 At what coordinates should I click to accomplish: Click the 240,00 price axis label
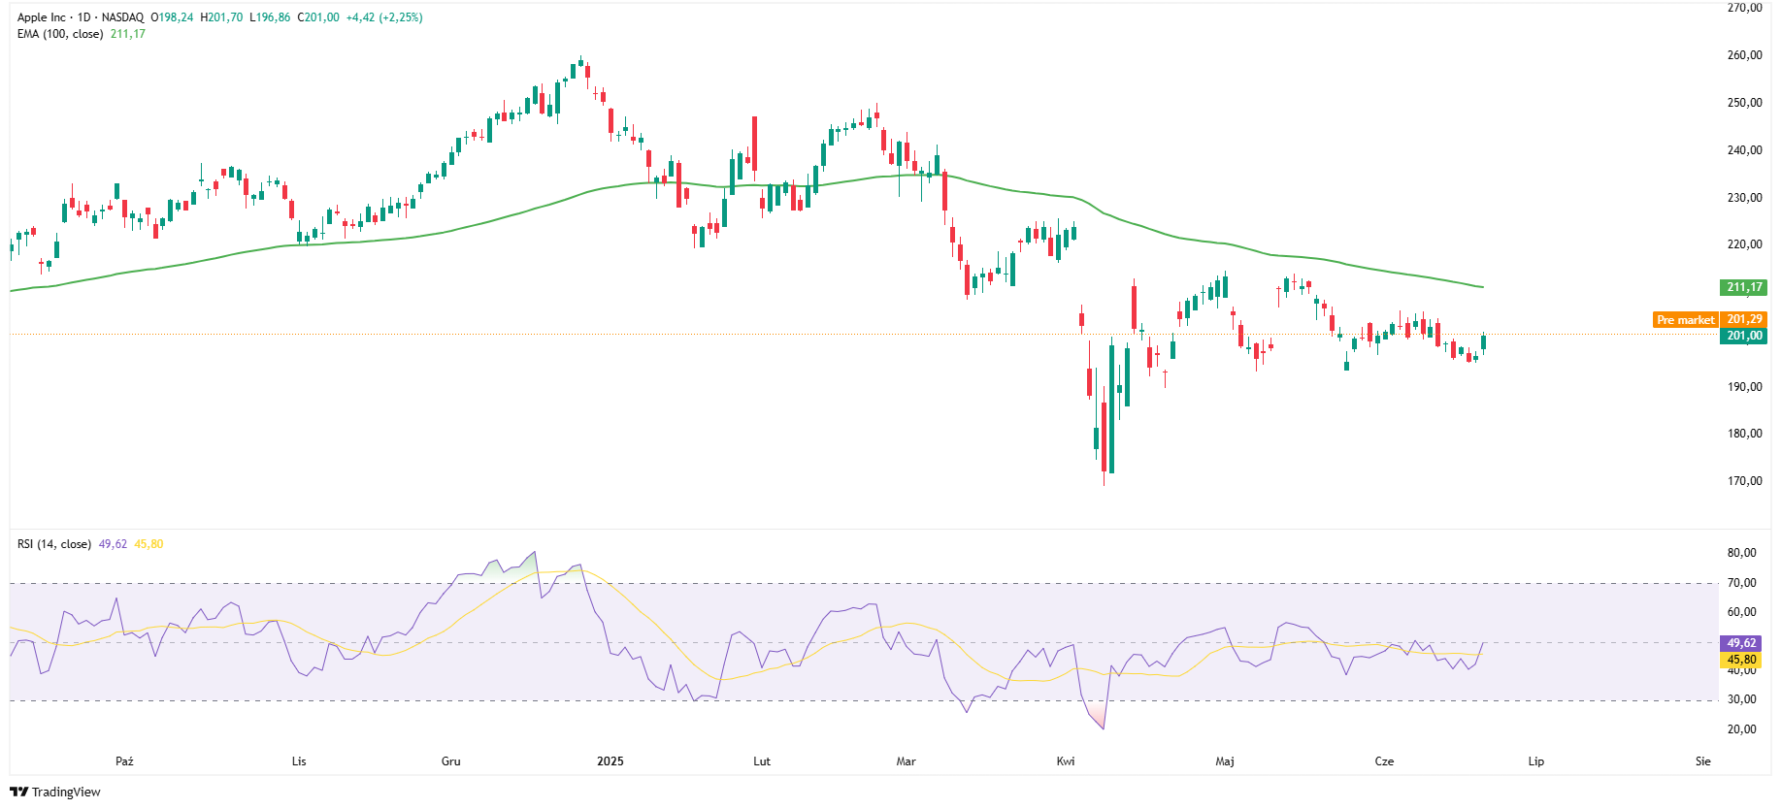click(x=1745, y=150)
